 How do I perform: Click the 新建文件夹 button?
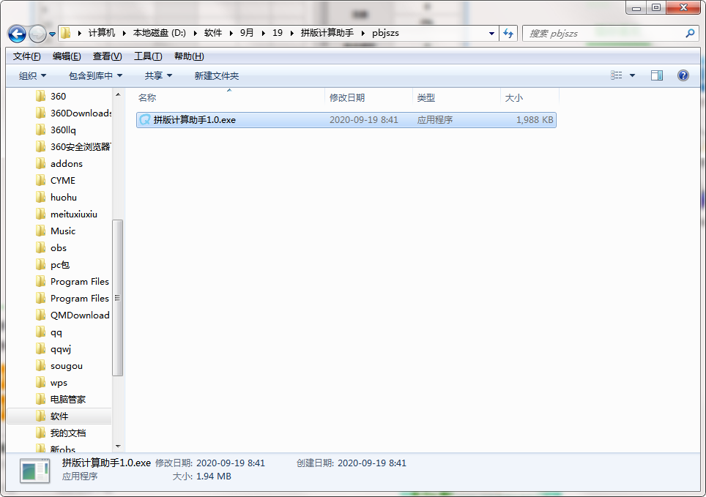point(217,75)
